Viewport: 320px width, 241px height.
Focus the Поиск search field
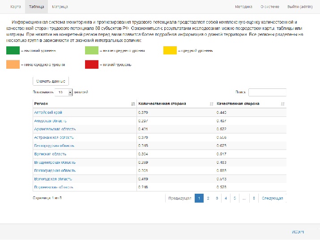(x=267, y=92)
